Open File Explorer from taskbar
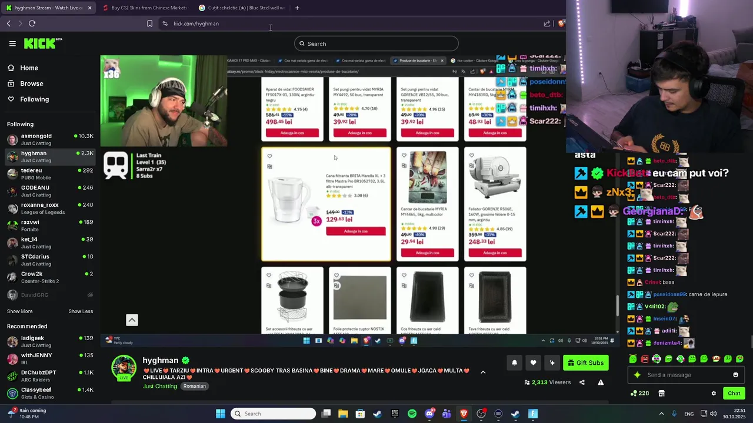The image size is (753, 423). pyautogui.click(x=343, y=414)
